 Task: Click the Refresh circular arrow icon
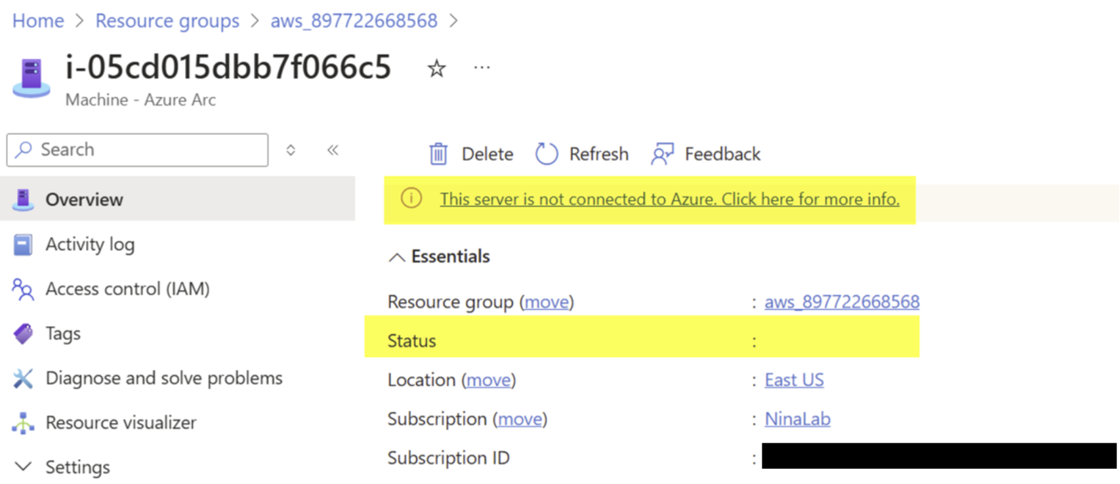tap(547, 154)
